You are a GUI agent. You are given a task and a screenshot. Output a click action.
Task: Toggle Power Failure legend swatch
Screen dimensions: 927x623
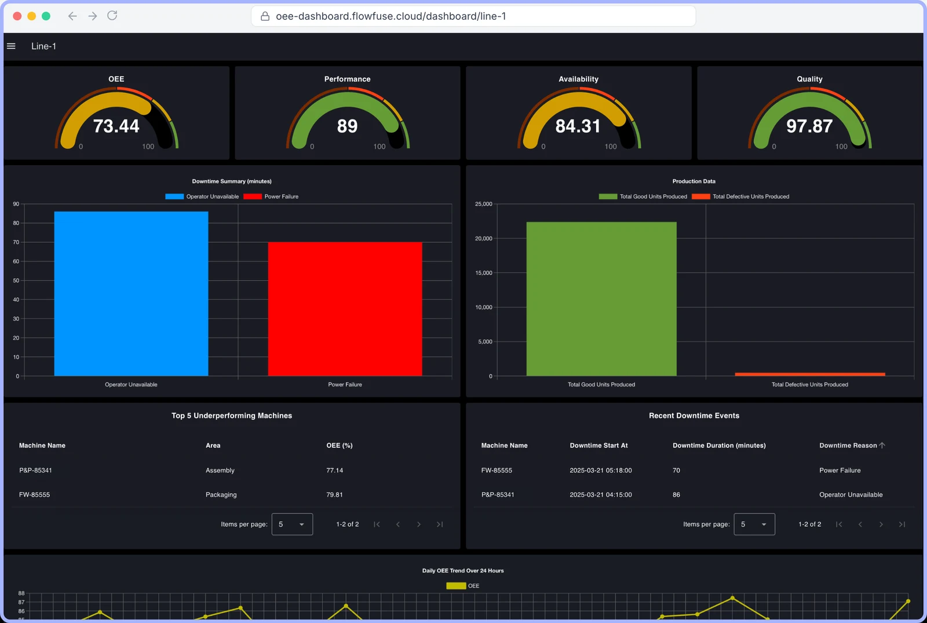pyautogui.click(x=253, y=196)
